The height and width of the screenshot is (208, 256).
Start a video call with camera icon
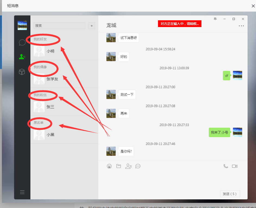(x=235, y=166)
